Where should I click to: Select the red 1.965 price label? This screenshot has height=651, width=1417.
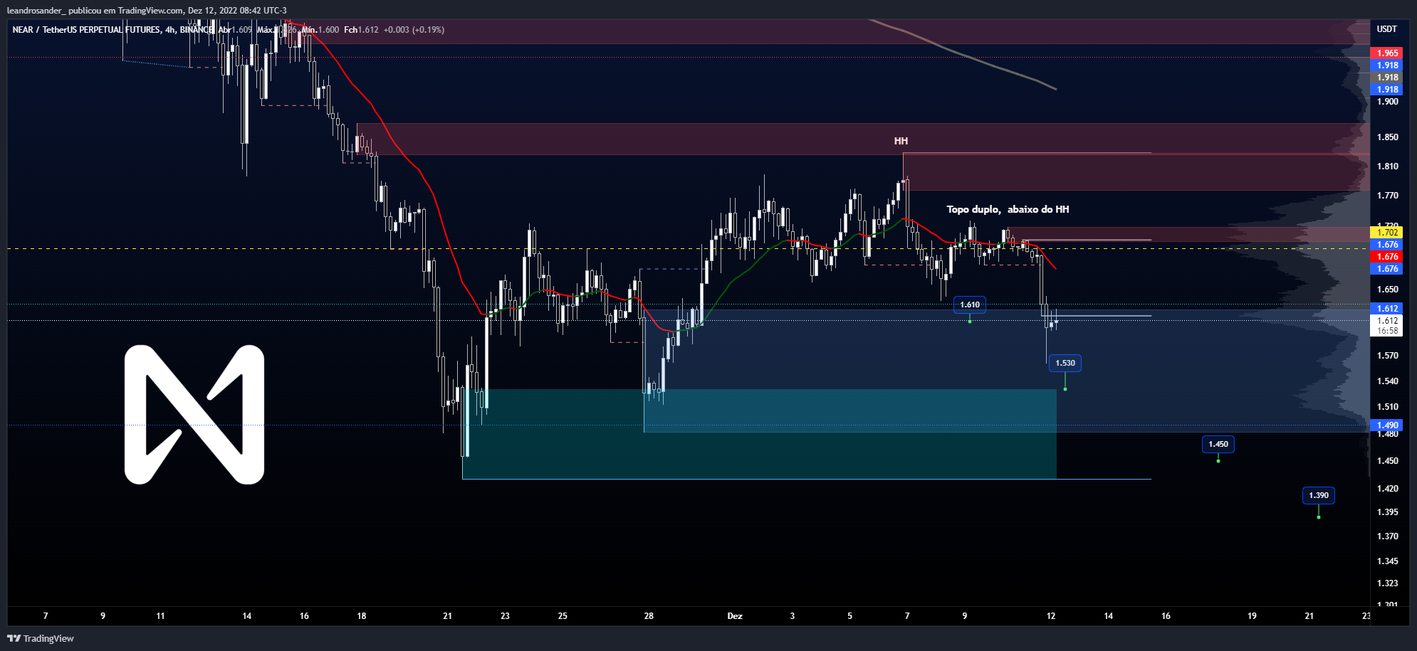tap(1387, 53)
